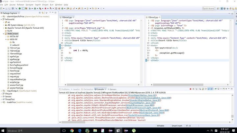Screen dimensions: 237x133
Task: Expand the InputOutput project
Action: (1, 91)
